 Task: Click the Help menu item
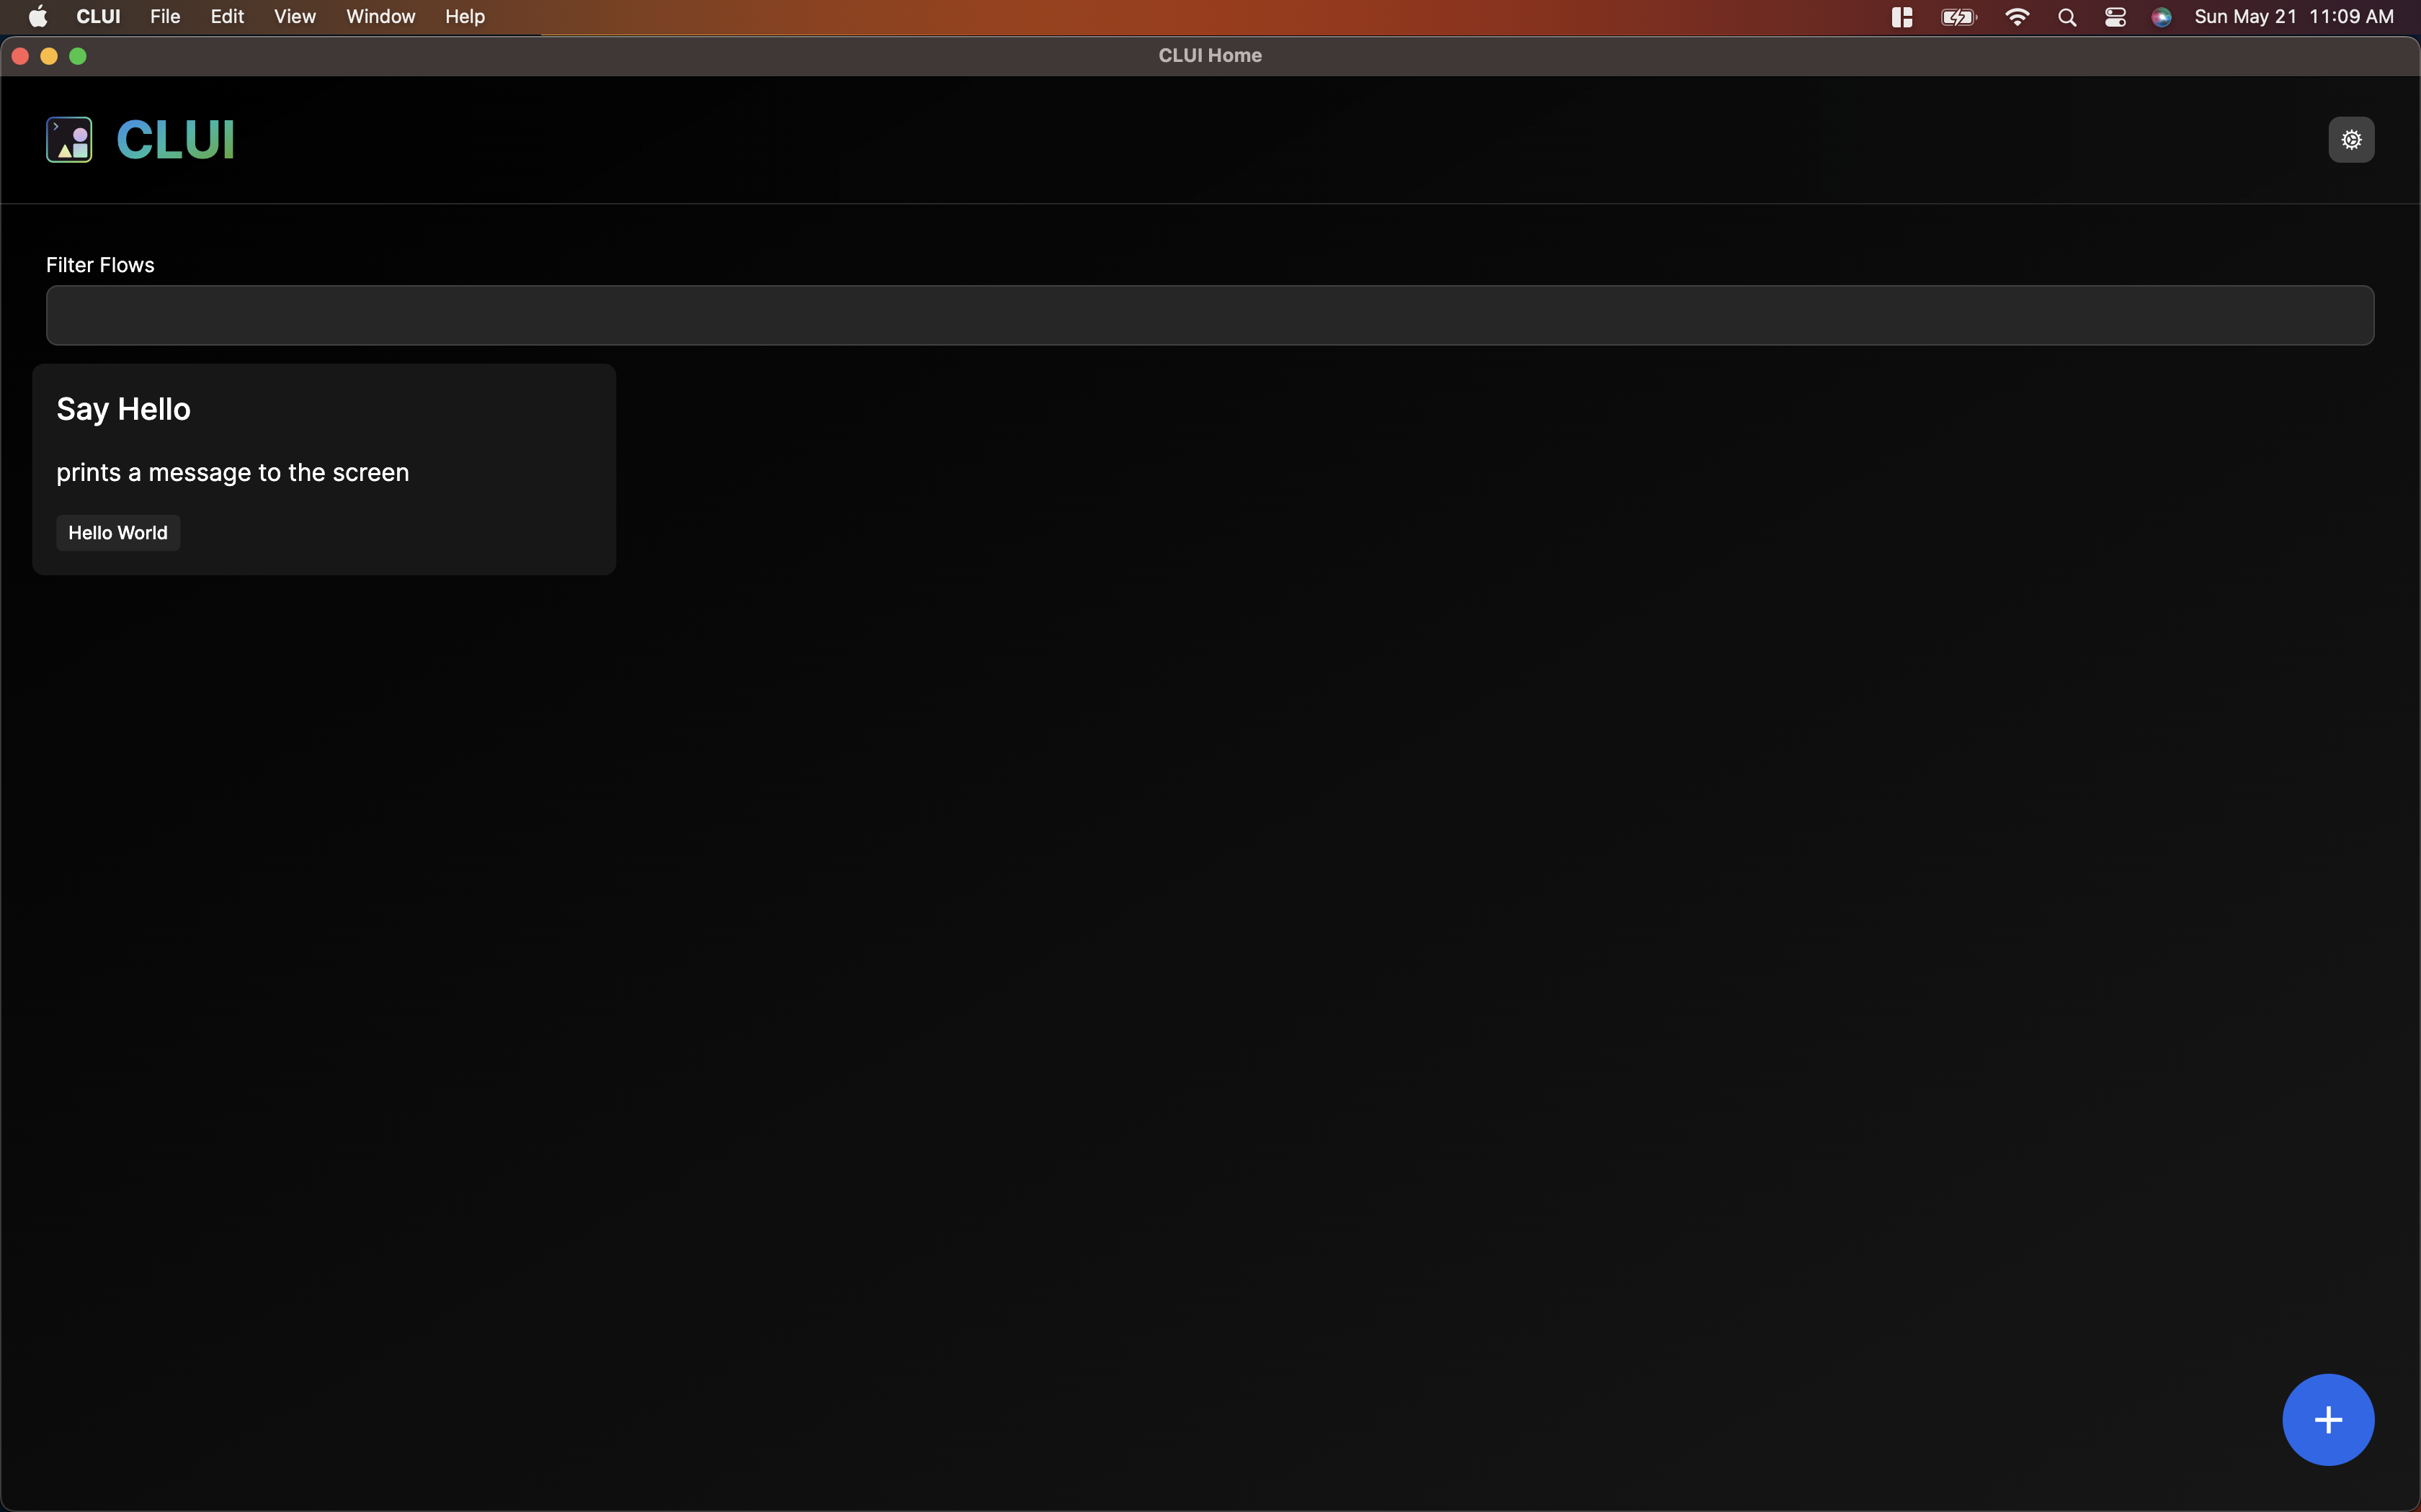tap(463, 16)
